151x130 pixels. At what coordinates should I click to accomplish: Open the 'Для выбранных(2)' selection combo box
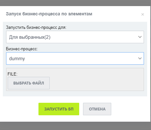tap(75, 37)
